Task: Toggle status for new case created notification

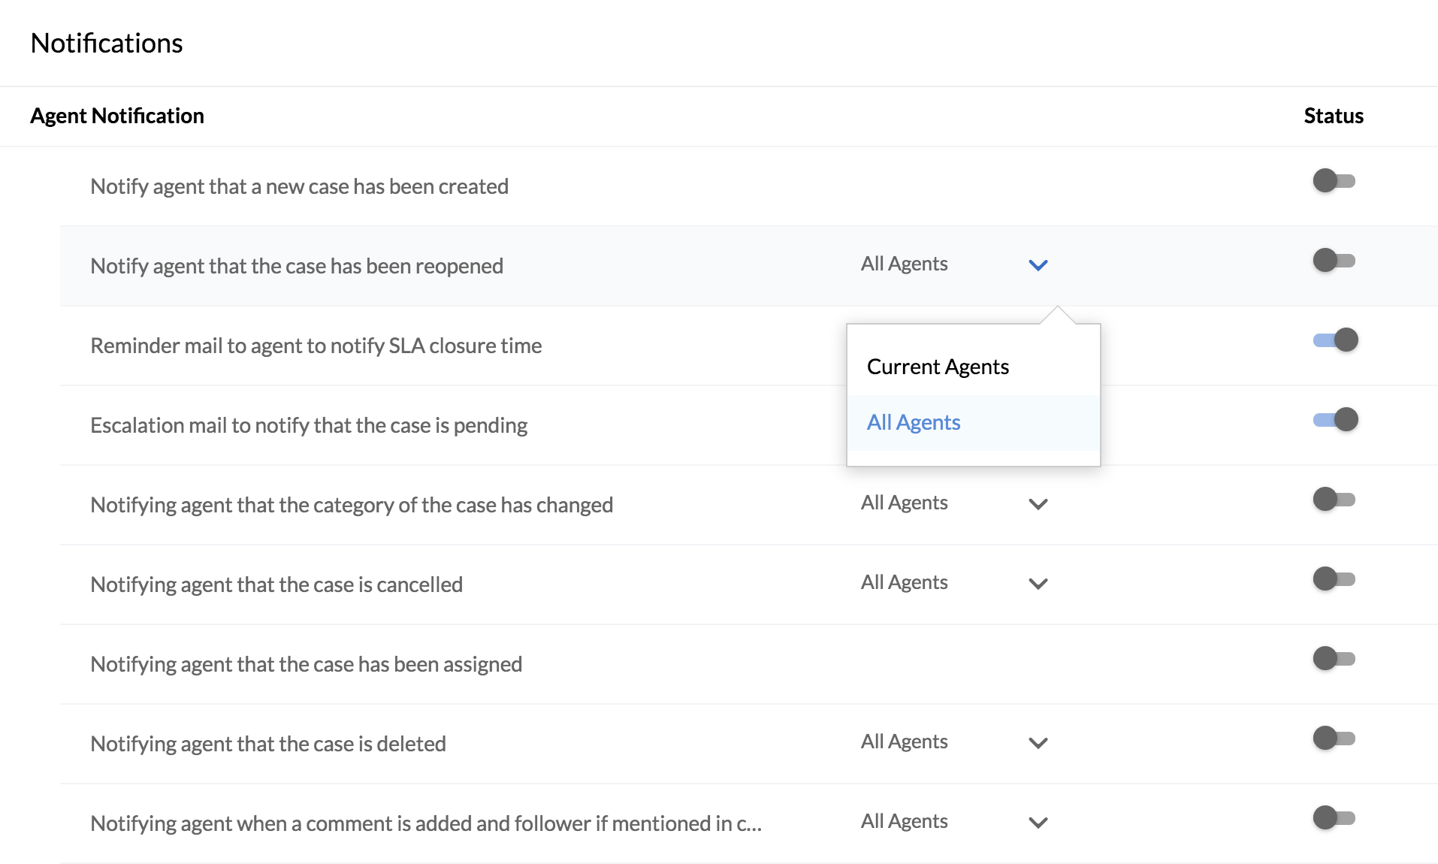Action: pos(1334,181)
